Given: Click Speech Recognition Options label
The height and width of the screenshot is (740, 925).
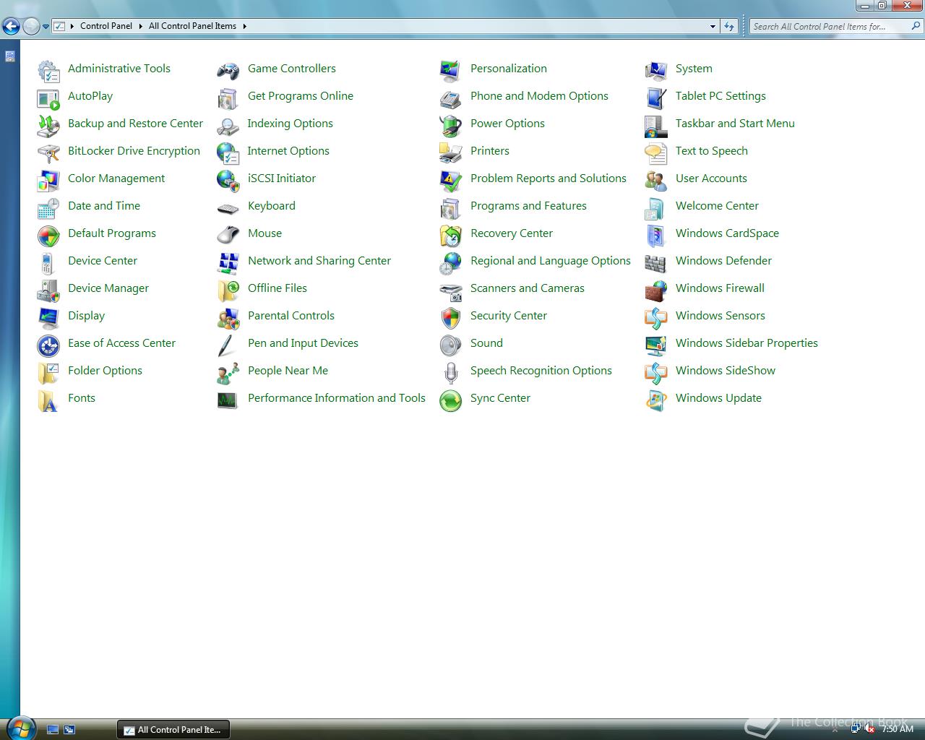Looking at the screenshot, I should [541, 371].
